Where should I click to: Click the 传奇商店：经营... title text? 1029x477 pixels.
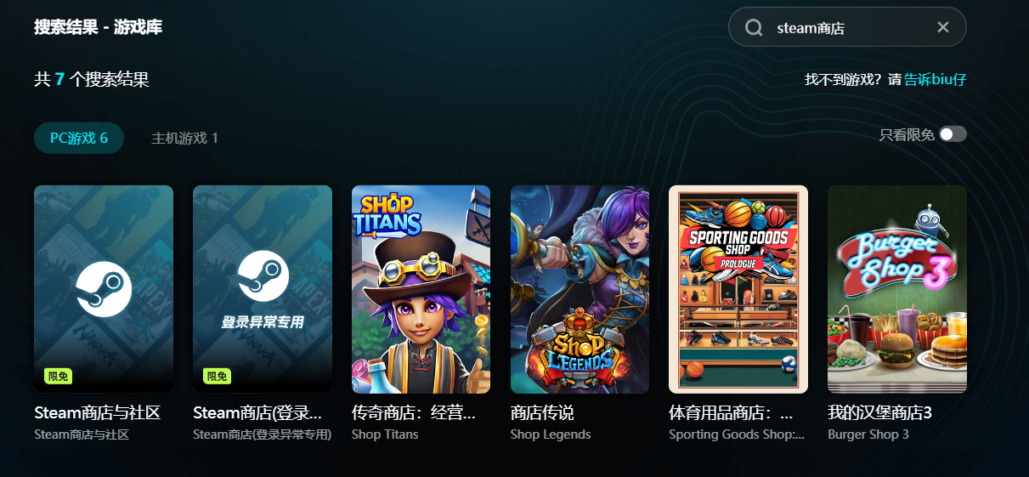[x=414, y=413]
